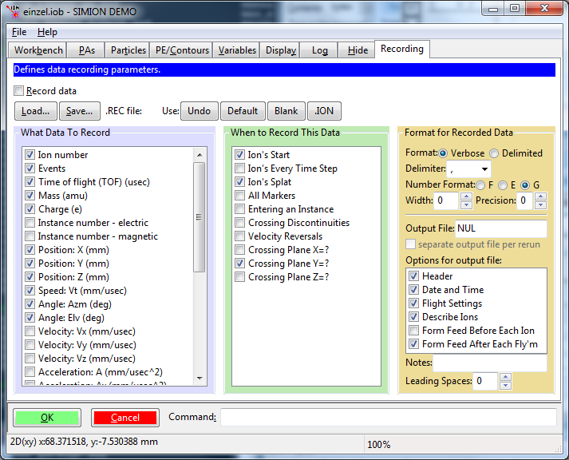
Task: Click the Save... button
Action: tap(80, 111)
